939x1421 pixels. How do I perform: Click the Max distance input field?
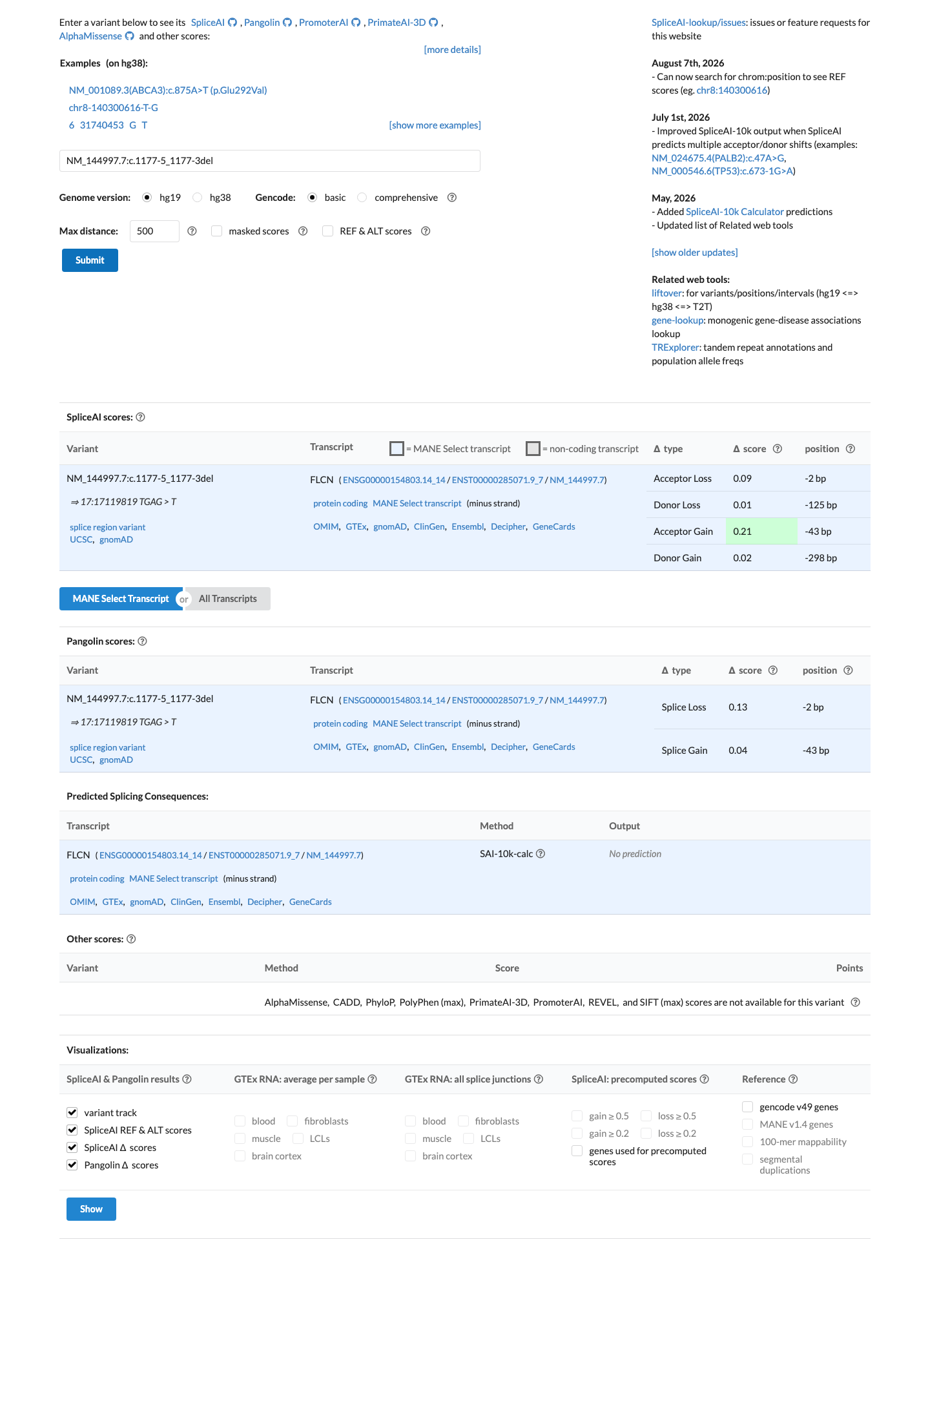point(154,231)
